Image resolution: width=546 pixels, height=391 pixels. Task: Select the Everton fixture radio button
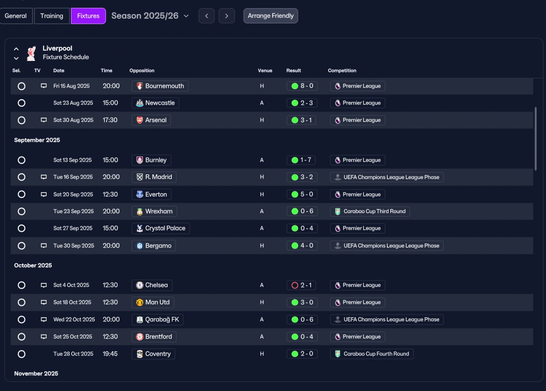click(x=21, y=194)
